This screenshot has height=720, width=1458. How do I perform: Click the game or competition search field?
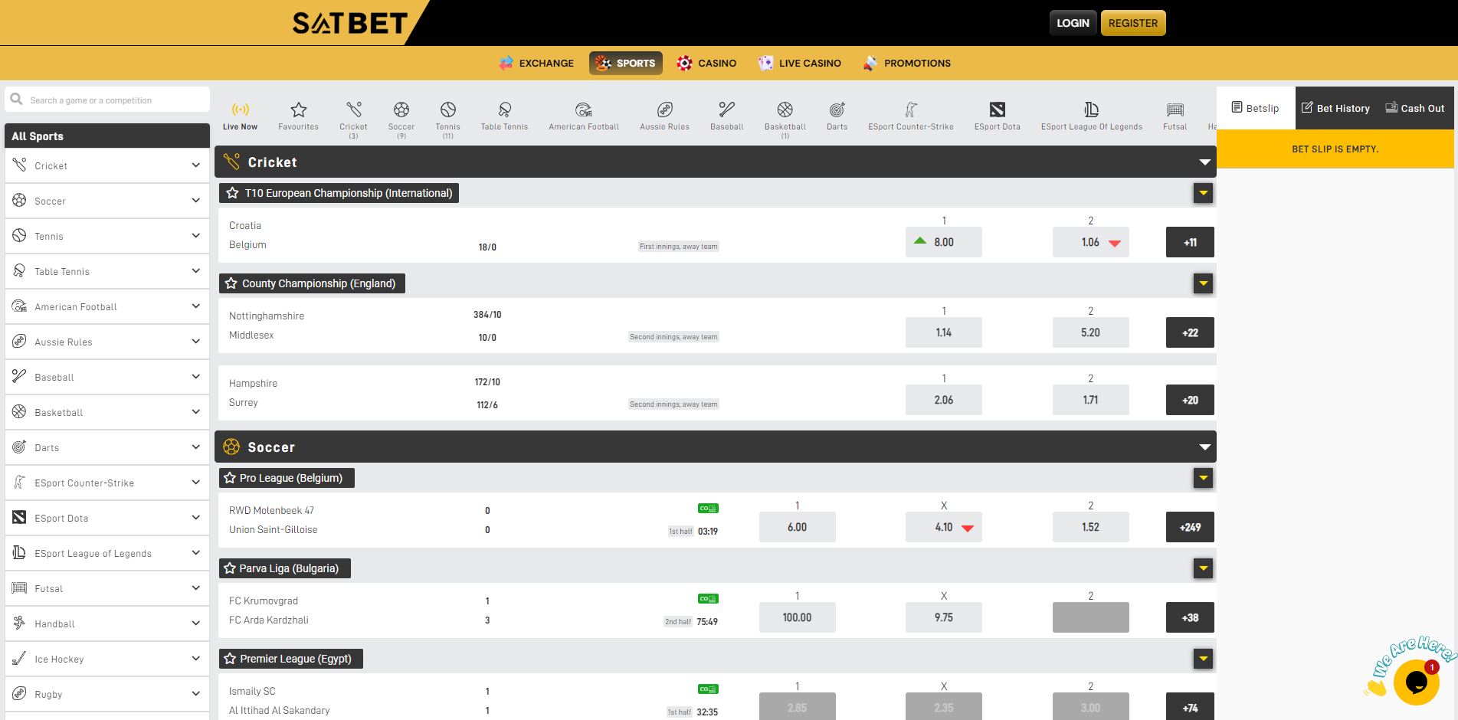(x=107, y=100)
